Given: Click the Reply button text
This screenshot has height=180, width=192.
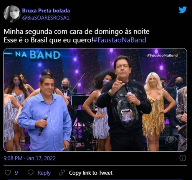Looking at the screenshot, I should pyautogui.click(x=44, y=173).
